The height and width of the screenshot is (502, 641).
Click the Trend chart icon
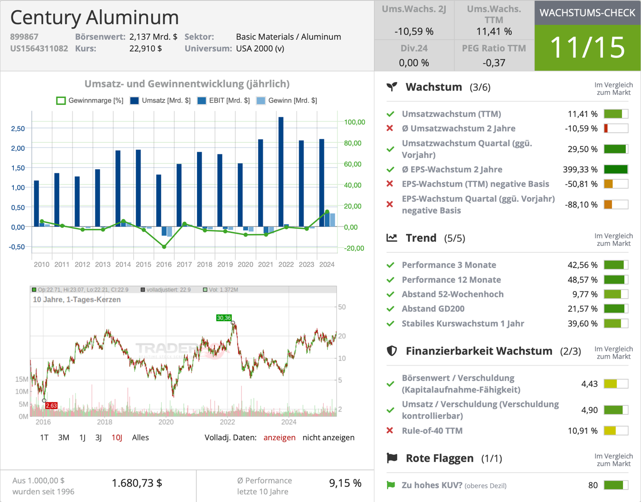pyautogui.click(x=392, y=238)
